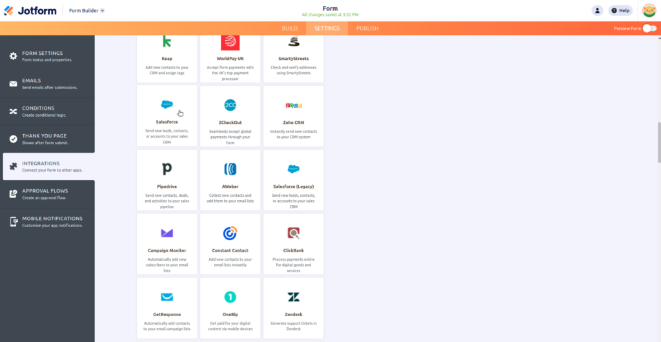
Task: Click the 'Campaign Monitor' card title
Action: (167, 250)
